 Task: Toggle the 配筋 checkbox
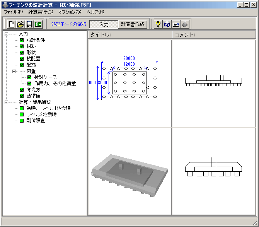coord(22,65)
